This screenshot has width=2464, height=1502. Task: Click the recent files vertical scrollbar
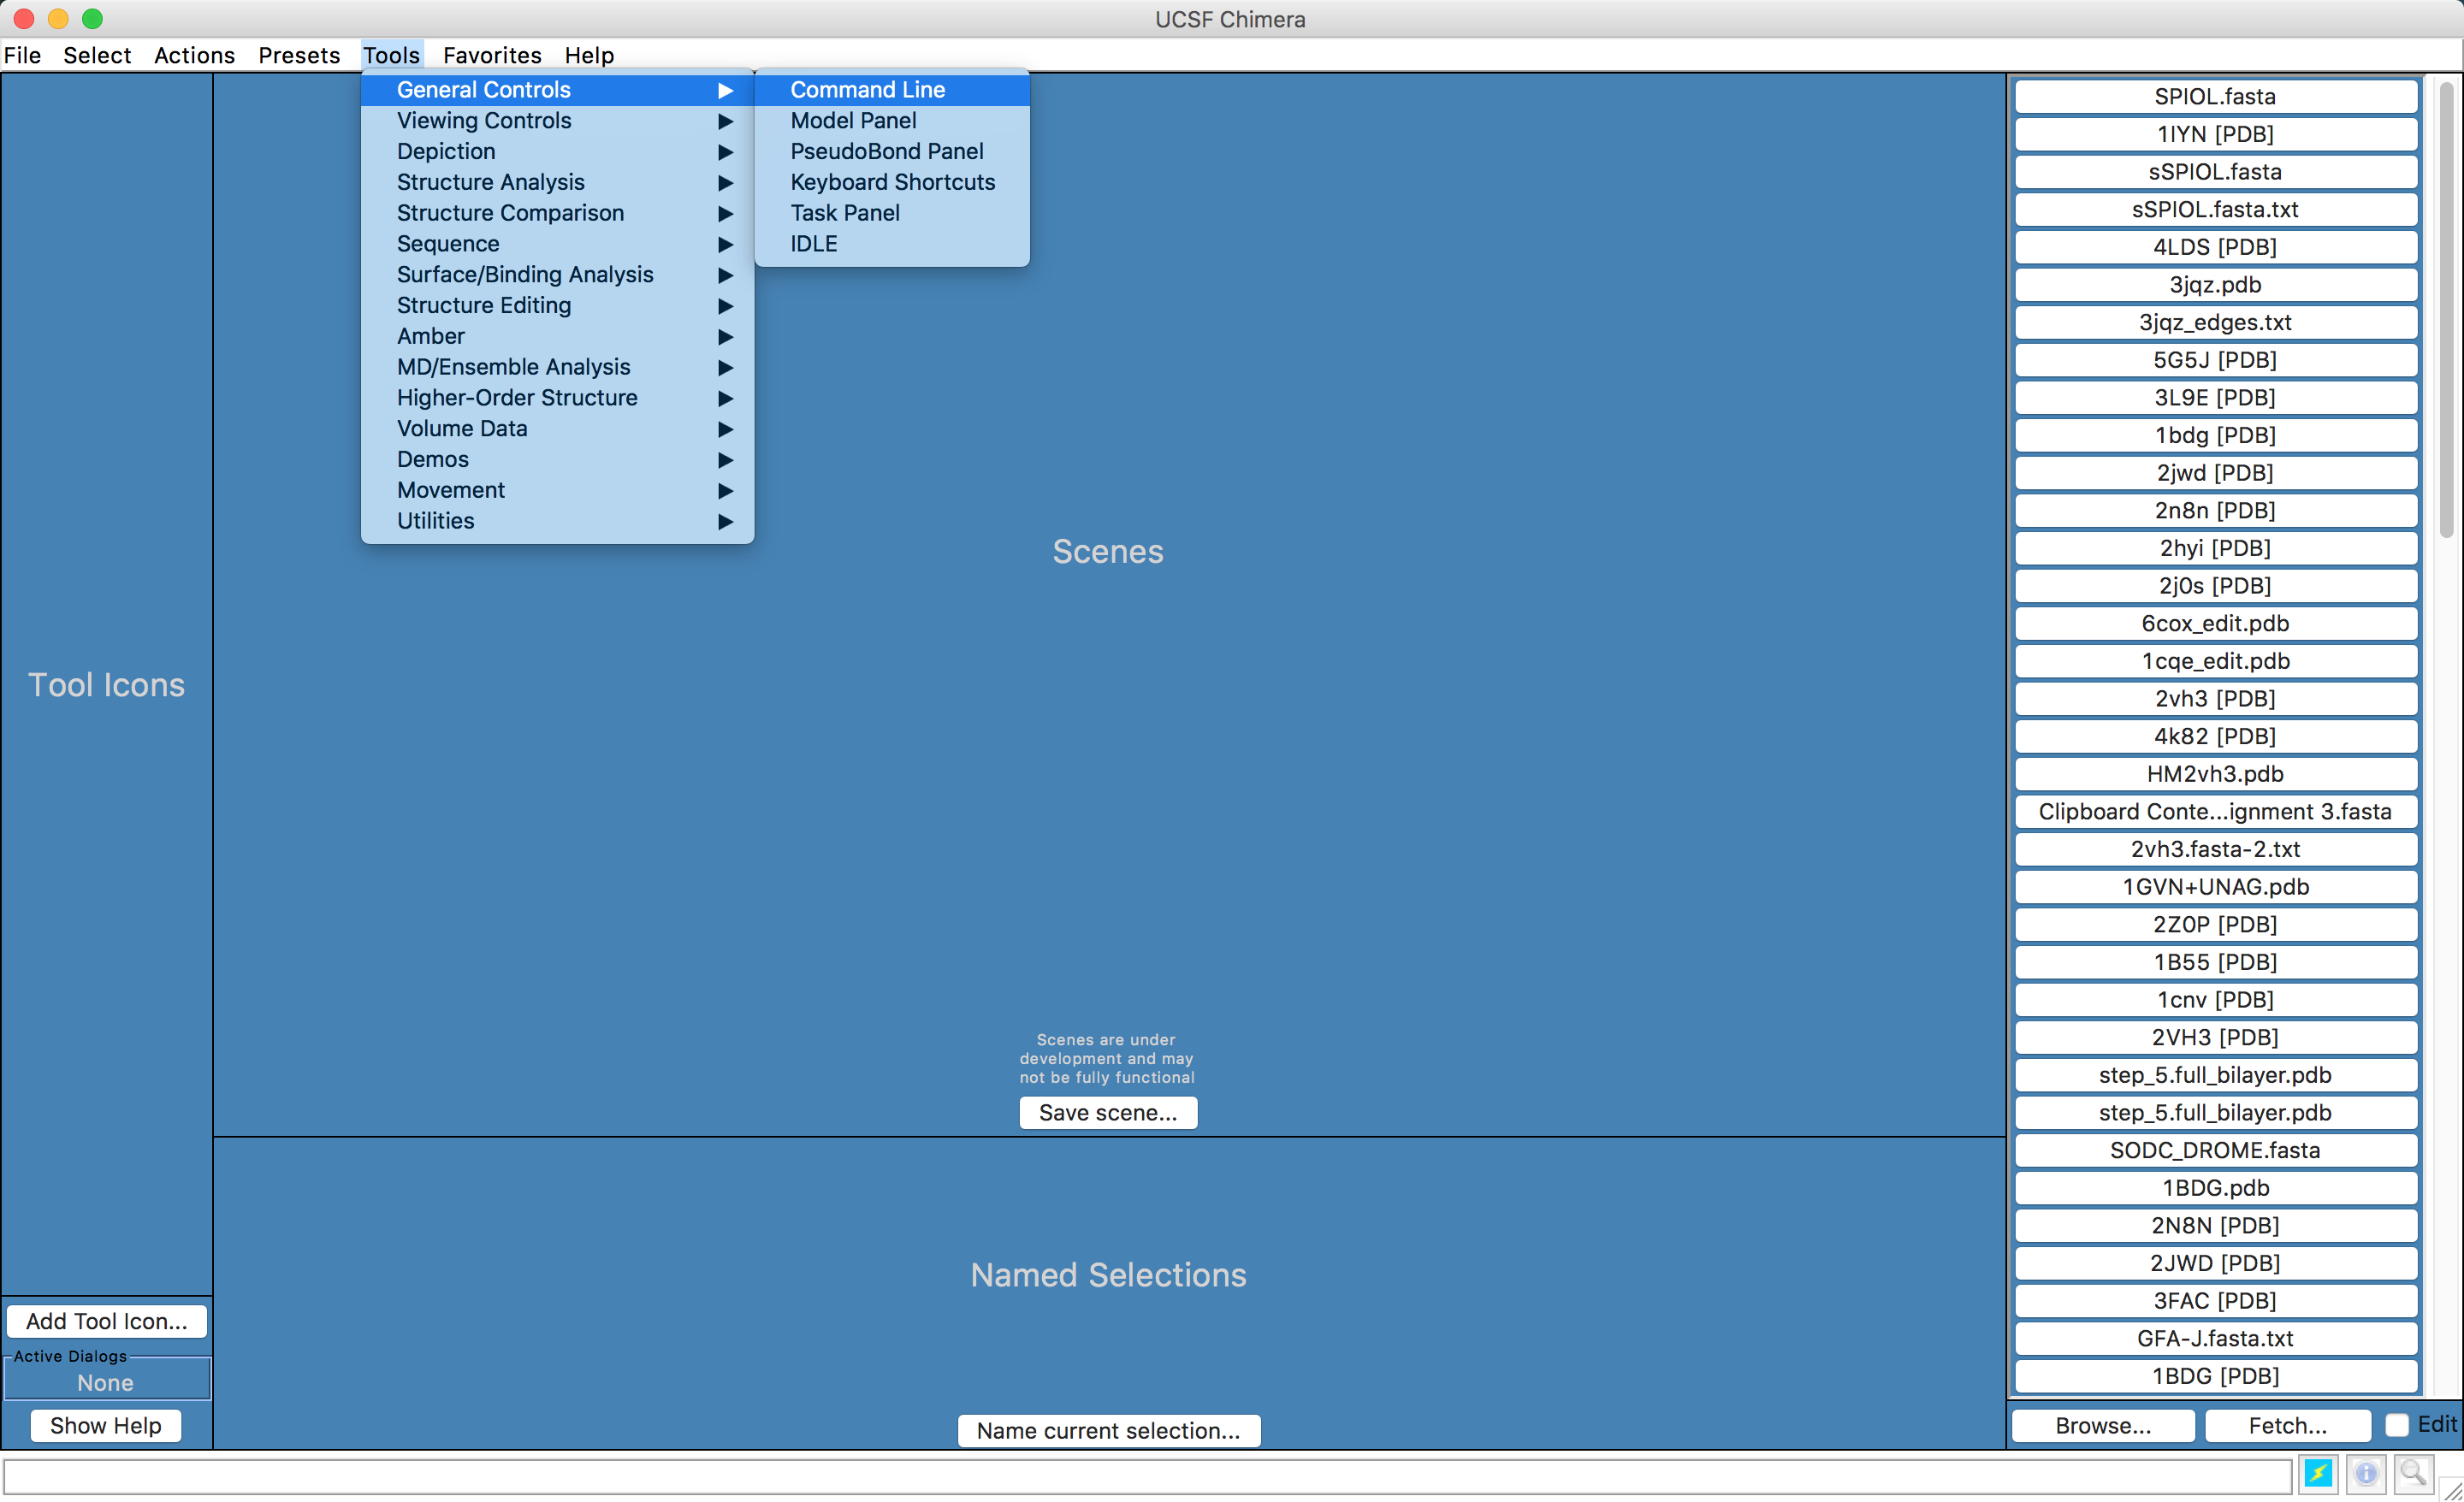coord(2445,310)
